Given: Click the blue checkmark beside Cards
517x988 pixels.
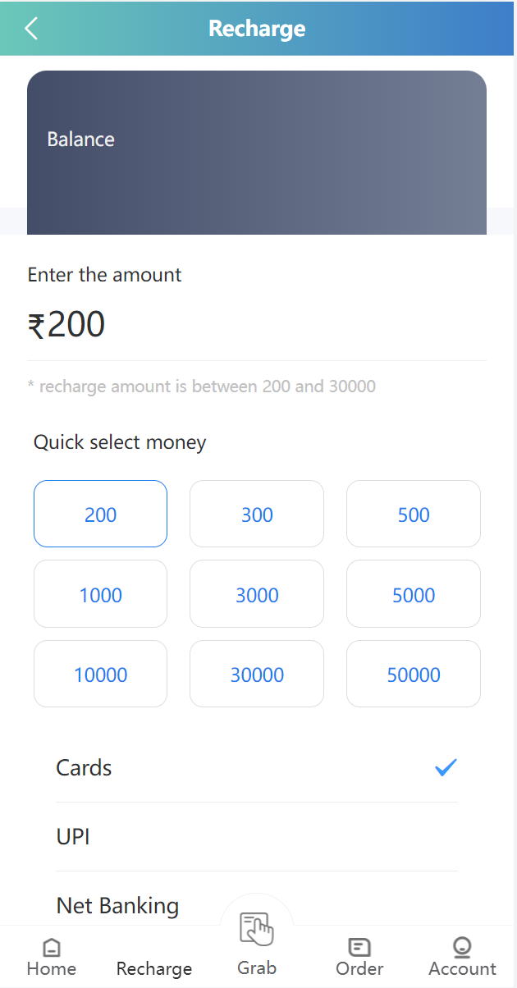Looking at the screenshot, I should click(446, 768).
